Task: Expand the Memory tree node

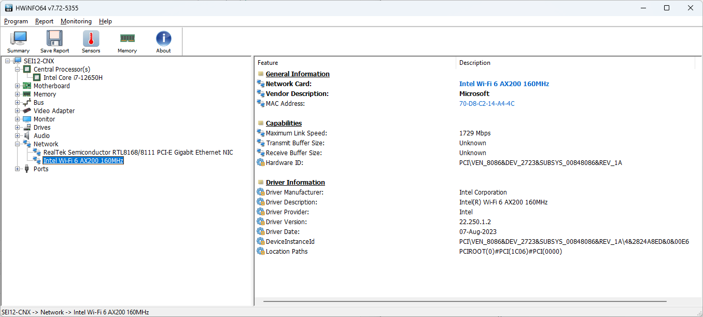Action: click(18, 94)
